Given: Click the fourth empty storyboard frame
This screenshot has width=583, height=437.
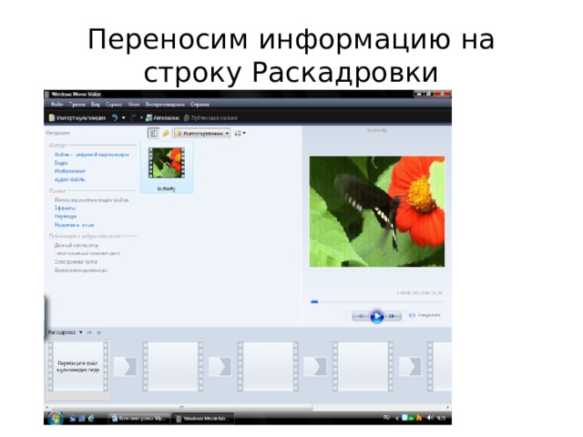Looking at the screenshot, I should [x=363, y=366].
